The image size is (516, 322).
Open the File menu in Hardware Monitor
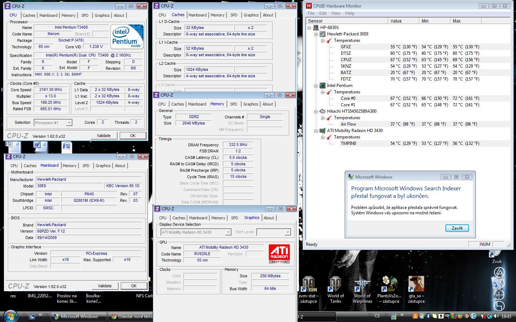(311, 13)
